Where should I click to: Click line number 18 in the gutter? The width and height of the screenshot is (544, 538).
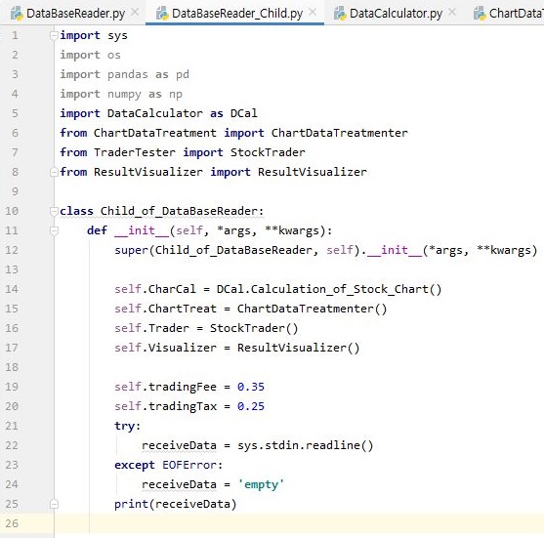coord(12,367)
